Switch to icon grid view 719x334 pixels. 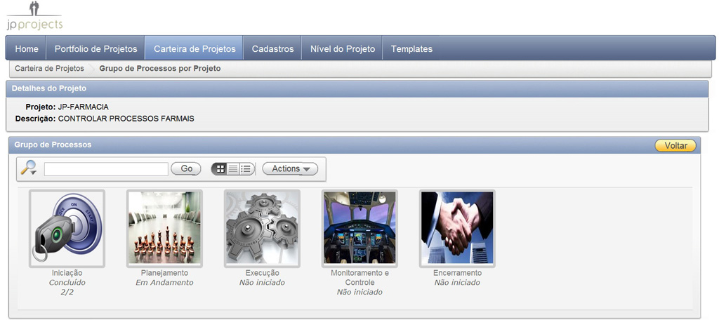[220, 168]
